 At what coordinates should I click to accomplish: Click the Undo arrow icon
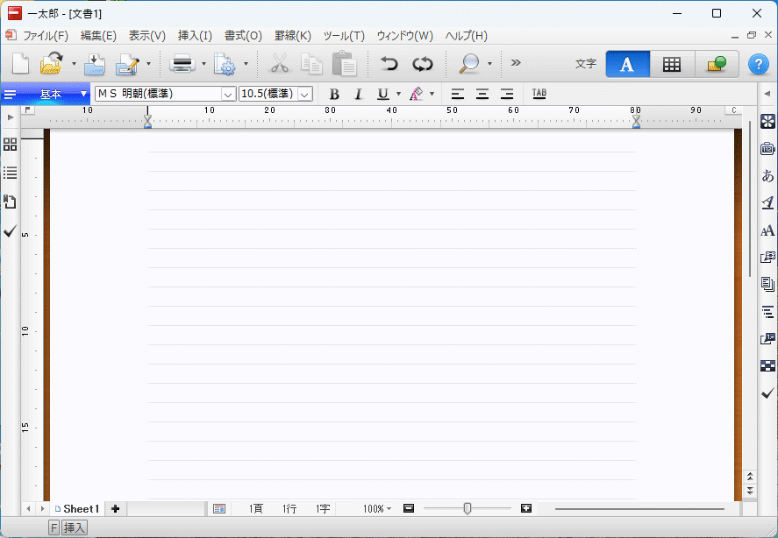point(389,64)
